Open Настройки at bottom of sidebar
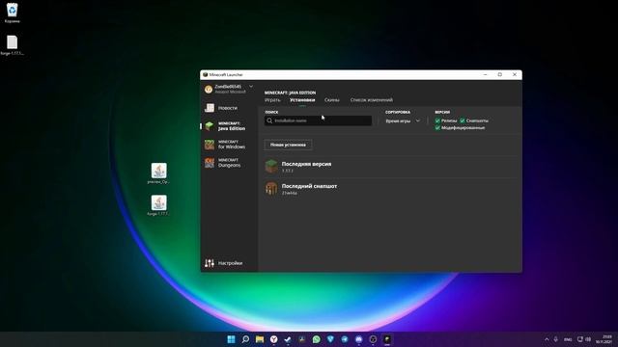The image size is (618, 347). click(x=224, y=263)
